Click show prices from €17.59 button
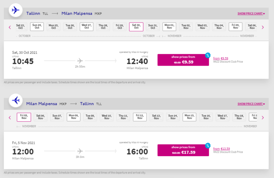Screen dimensions: 274x178 pyautogui.click(x=183, y=150)
